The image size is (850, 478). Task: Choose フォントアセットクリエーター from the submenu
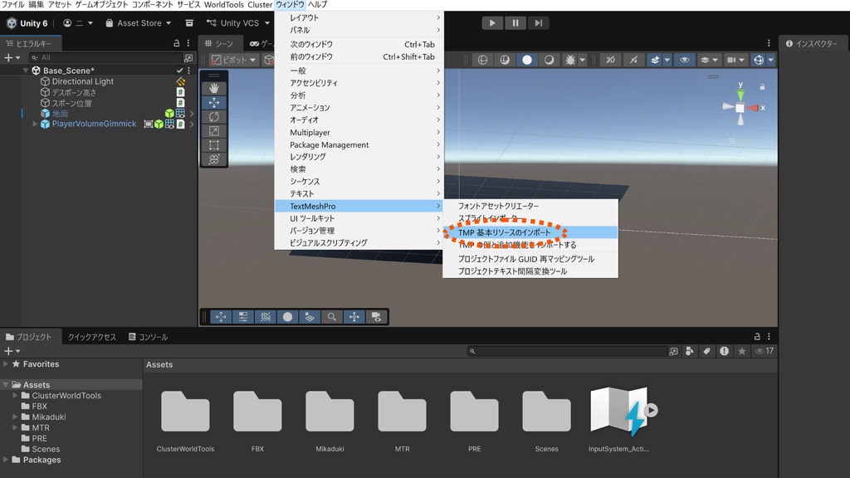530,206
